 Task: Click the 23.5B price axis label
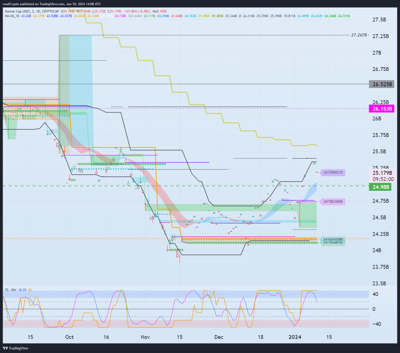click(379, 284)
